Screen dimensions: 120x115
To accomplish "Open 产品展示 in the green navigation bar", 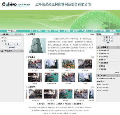I will point(85,31).
